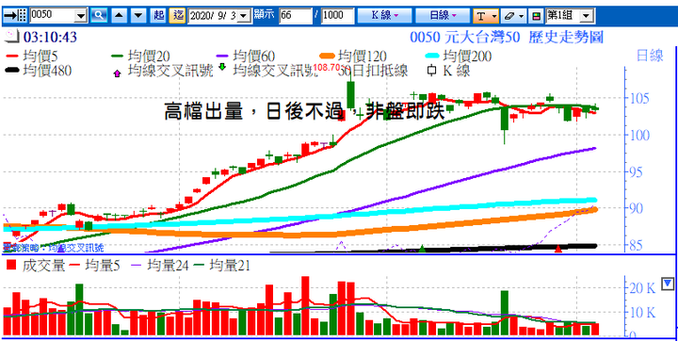
Task: Toggle the 均價480 black legend line
Action: tap(39, 71)
